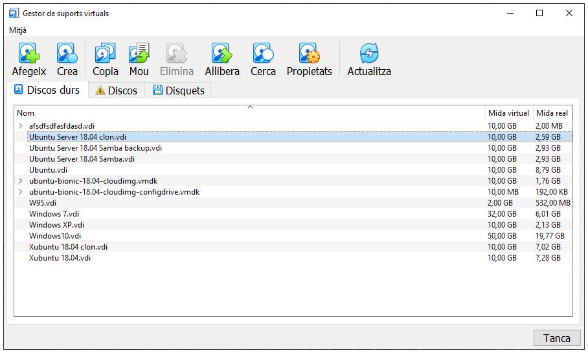Sort by Mida virtual column header
The height and width of the screenshot is (353, 588).
508,113
